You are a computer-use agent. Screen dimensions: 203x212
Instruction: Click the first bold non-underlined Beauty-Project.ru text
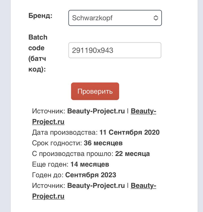(x=96, y=111)
